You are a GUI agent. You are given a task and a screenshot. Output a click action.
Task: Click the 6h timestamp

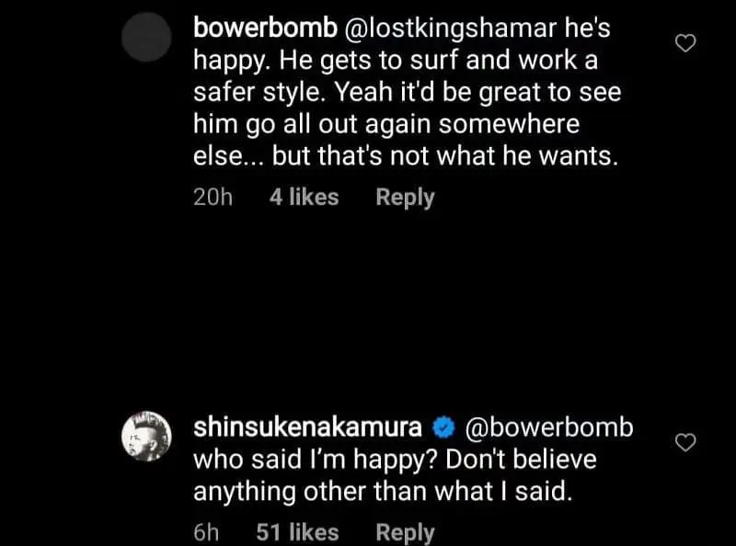pyautogui.click(x=206, y=532)
